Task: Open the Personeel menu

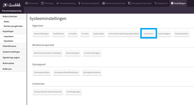Action: (x=32, y=3)
